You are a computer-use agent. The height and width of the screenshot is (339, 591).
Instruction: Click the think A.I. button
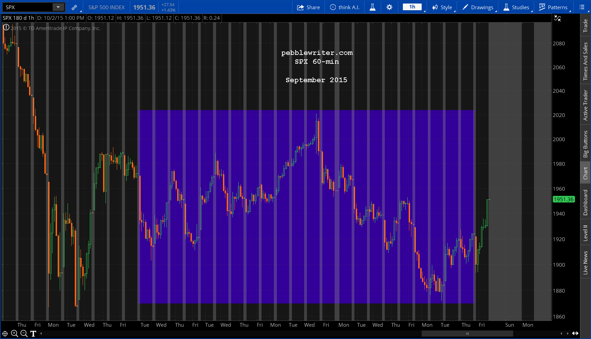coord(345,7)
